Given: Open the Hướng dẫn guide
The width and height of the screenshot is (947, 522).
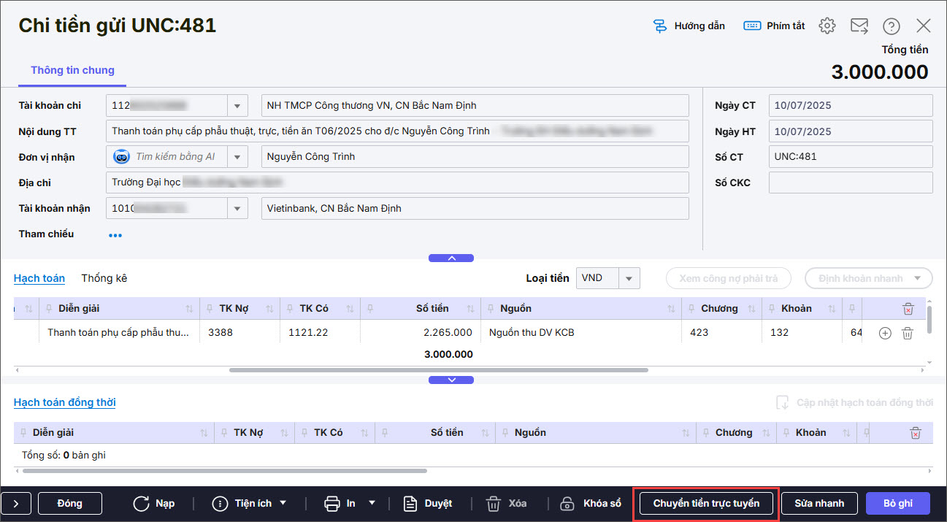Looking at the screenshot, I should 689,26.
